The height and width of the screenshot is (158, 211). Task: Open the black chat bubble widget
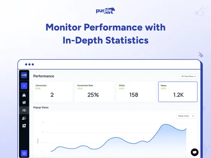[x=195, y=152]
